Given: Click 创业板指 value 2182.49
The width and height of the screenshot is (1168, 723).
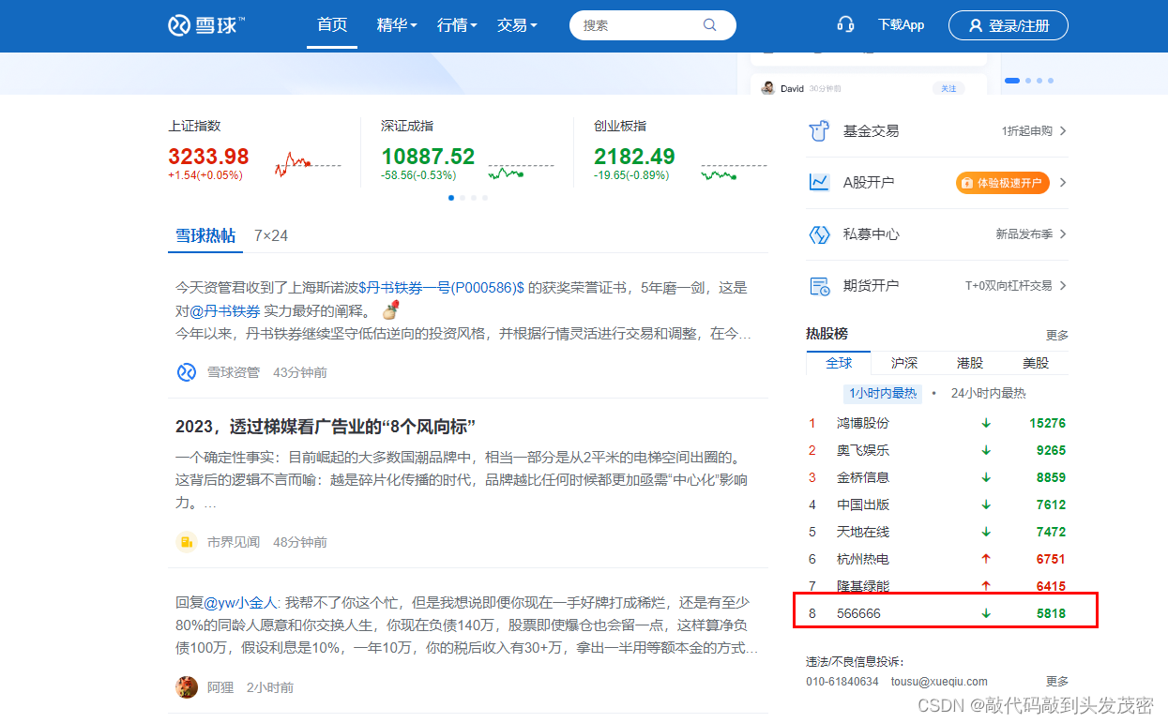Looking at the screenshot, I should click(x=634, y=157).
